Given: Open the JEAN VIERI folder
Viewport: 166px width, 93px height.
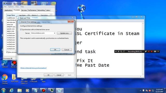Looking at the screenshot, I should 15,78.
